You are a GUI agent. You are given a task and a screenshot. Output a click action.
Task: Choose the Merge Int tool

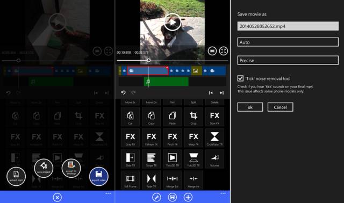(x=193, y=180)
